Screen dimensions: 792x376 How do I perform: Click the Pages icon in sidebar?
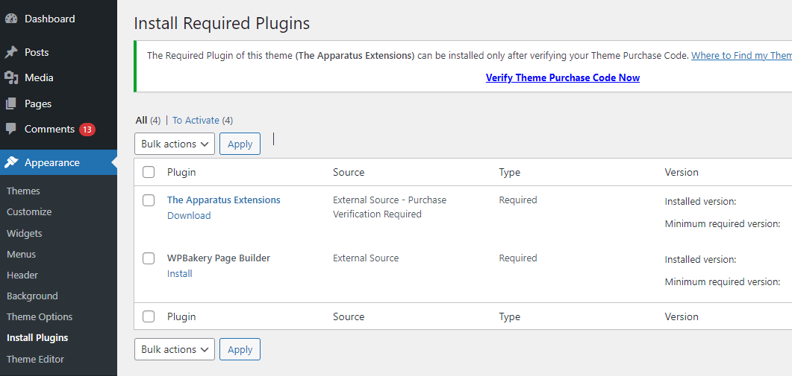point(11,103)
